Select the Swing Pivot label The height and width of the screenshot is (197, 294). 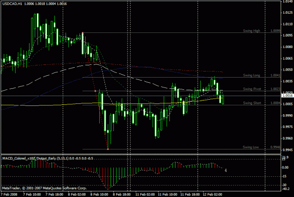click(x=252, y=89)
